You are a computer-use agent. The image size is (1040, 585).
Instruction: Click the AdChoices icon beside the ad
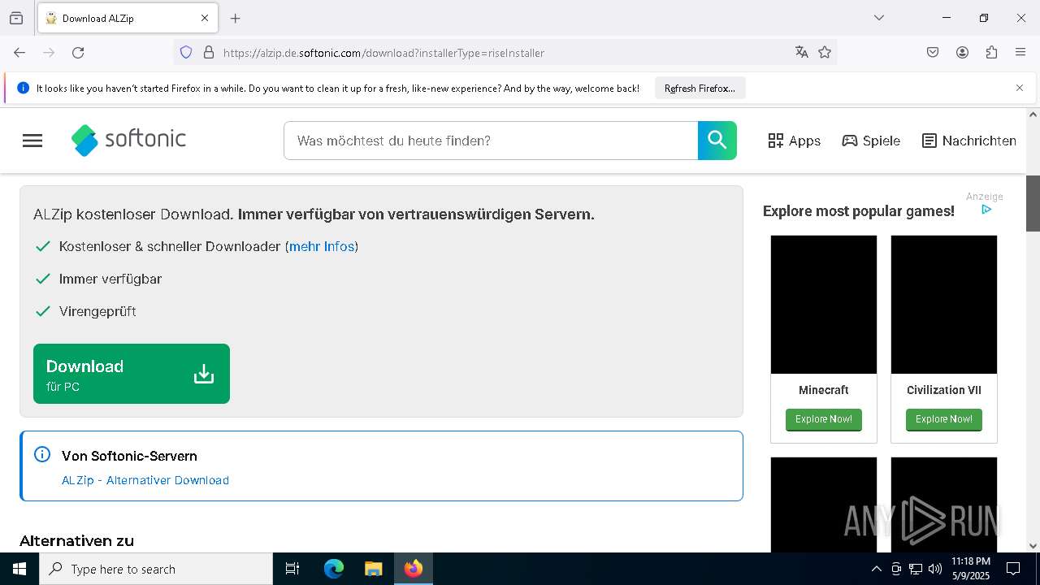(x=986, y=210)
